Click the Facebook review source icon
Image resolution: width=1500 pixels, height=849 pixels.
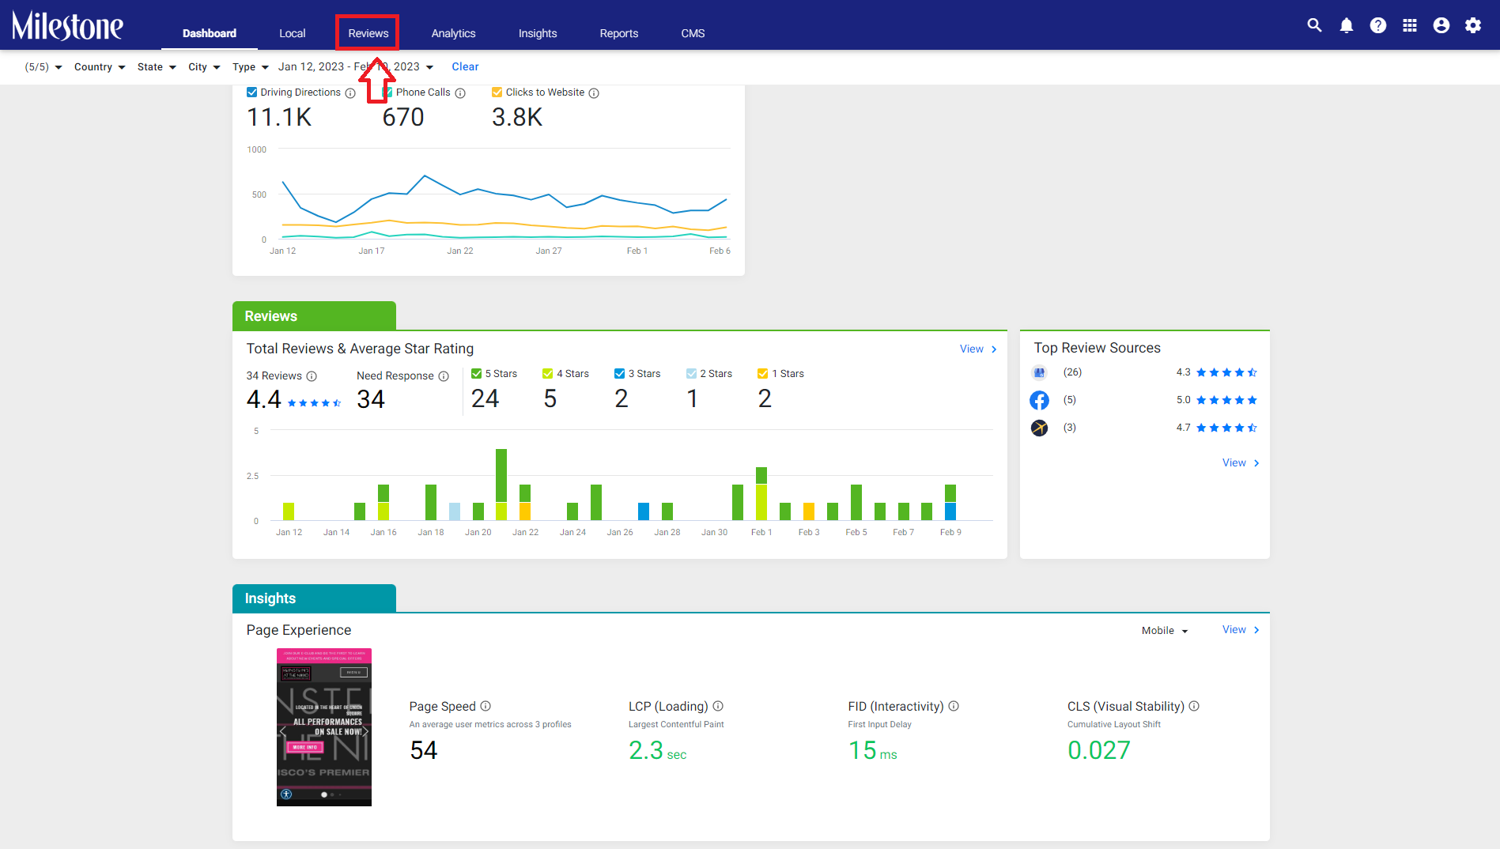(x=1039, y=400)
